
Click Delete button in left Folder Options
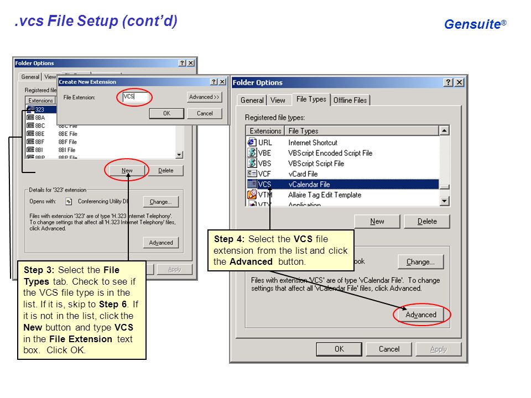[x=165, y=171]
